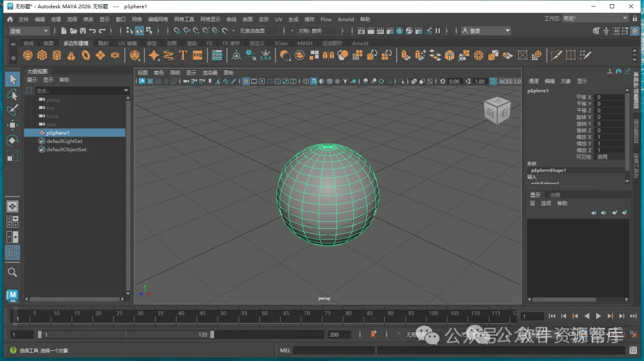The width and height of the screenshot is (644, 361).
Task: Activate the Lasso select tool
Action: 12,95
